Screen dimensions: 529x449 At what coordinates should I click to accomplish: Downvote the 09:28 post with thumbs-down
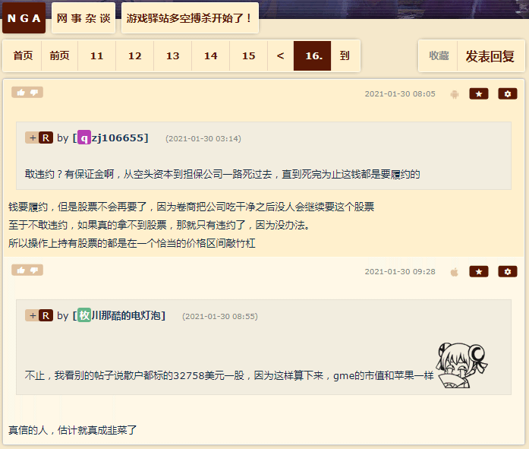coord(34,270)
